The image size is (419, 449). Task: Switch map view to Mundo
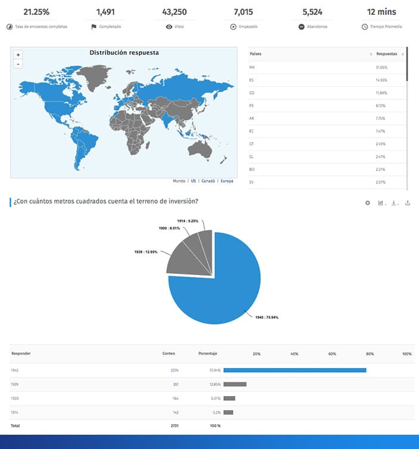coord(179,181)
